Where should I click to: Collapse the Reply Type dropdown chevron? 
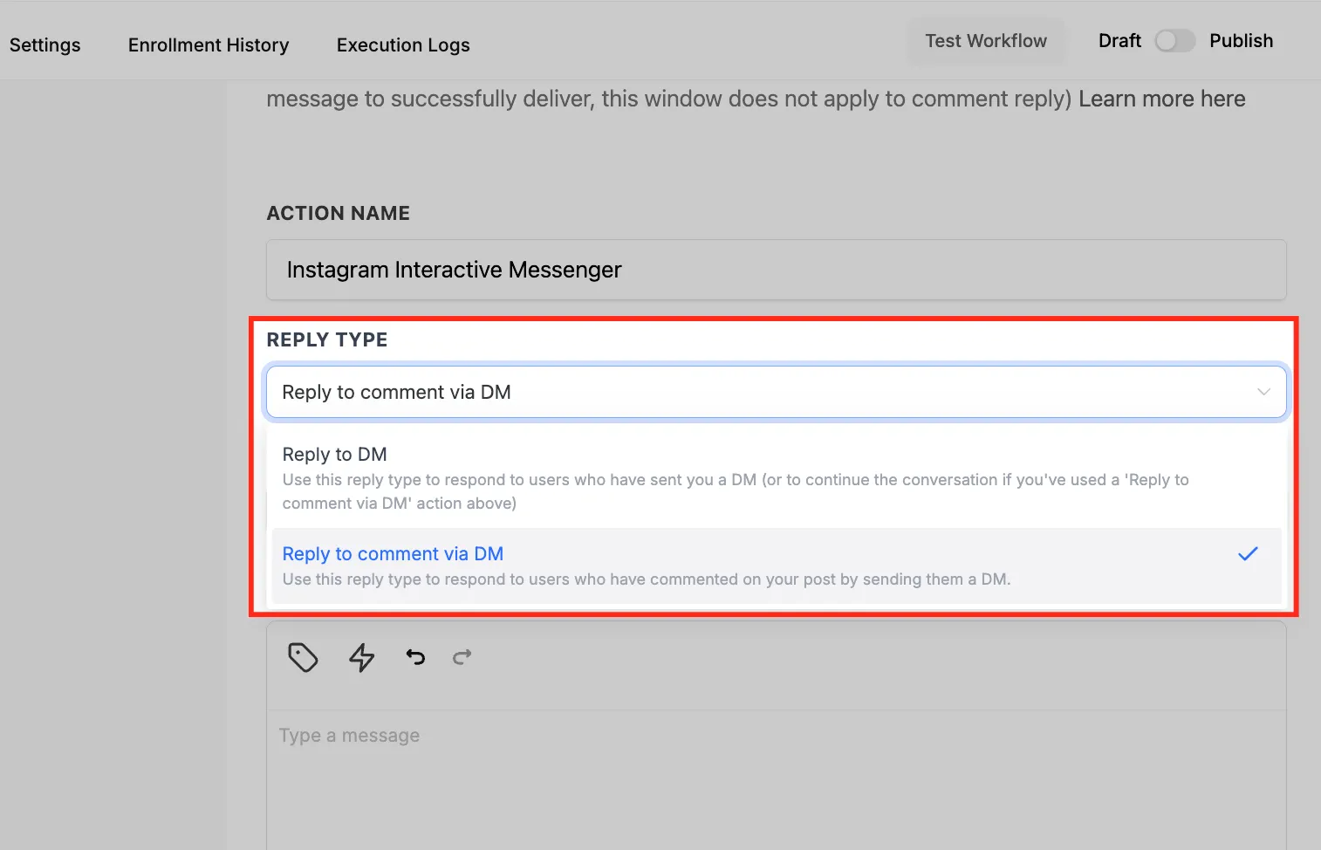coord(1263,392)
